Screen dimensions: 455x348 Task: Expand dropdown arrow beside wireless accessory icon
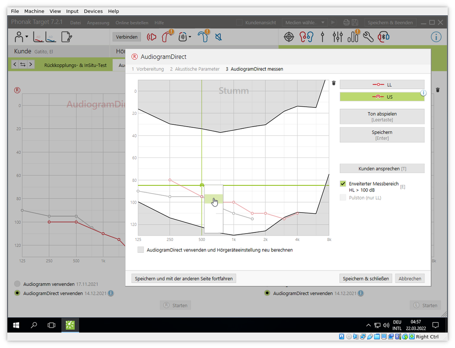pyautogui.click(x=190, y=37)
